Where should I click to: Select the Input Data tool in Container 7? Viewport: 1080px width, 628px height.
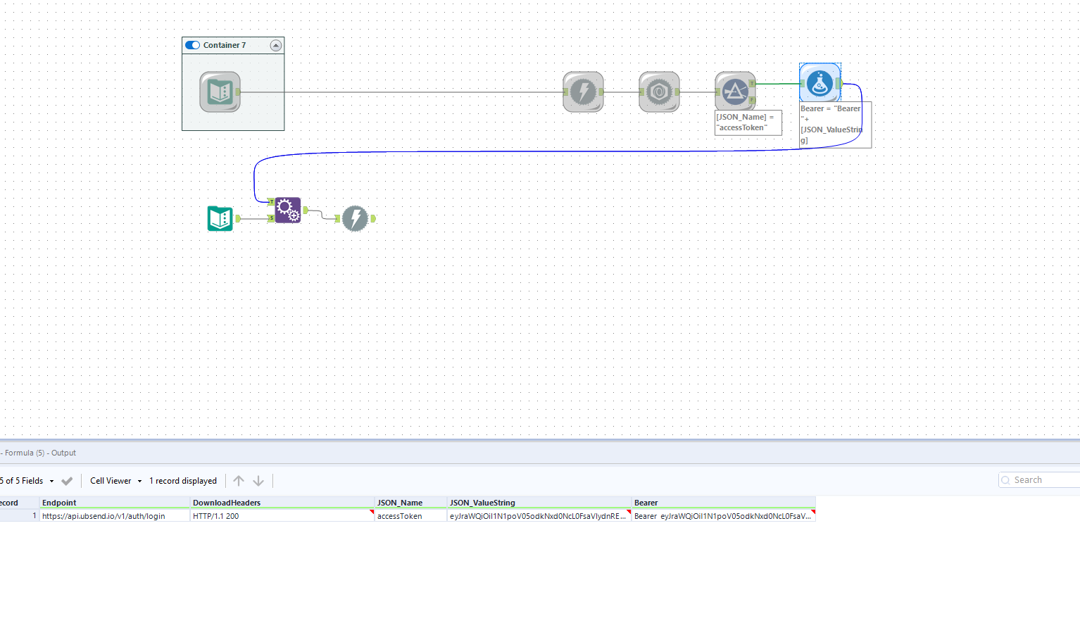[220, 92]
